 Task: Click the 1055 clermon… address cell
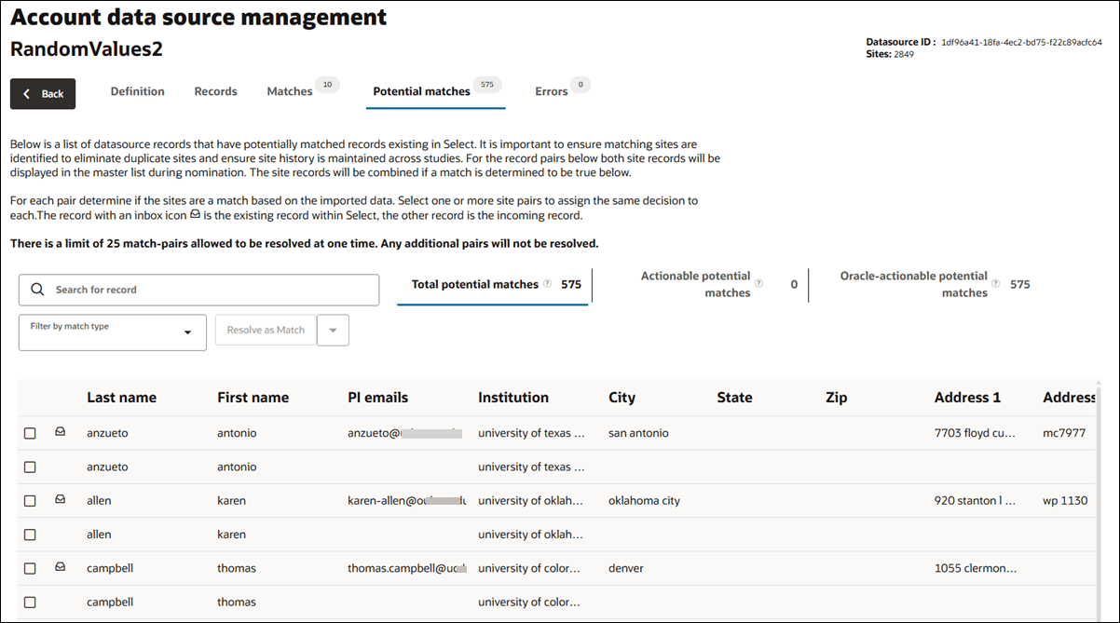tap(976, 568)
